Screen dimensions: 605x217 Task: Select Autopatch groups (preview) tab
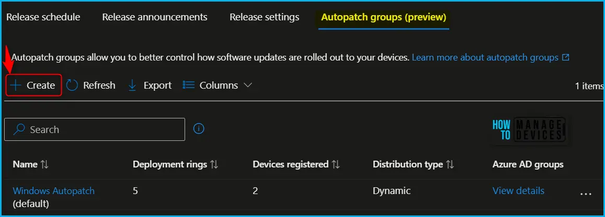383,17
